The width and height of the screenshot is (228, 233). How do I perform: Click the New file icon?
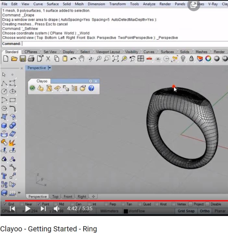coord(6,58)
